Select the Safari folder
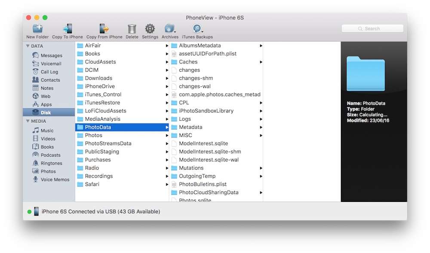The image size is (430, 253). point(122,184)
